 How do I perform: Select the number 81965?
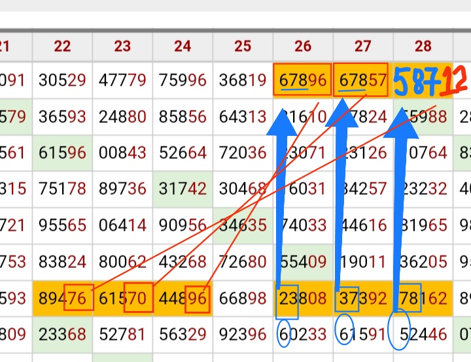pos(423,225)
